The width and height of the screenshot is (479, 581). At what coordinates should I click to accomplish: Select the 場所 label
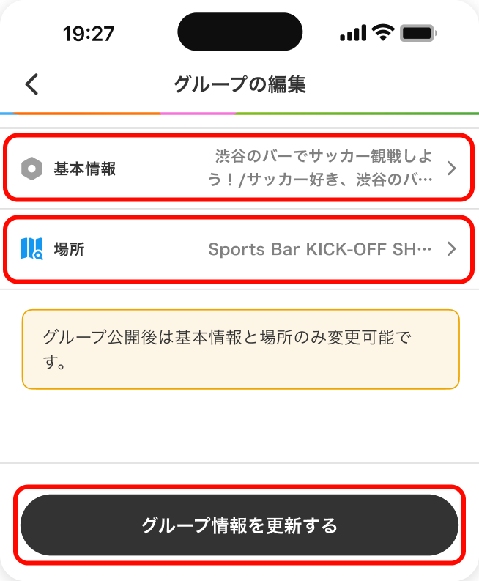(70, 249)
